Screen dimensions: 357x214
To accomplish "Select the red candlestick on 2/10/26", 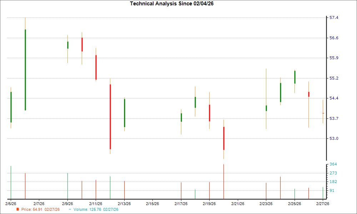I will tap(82, 45).
